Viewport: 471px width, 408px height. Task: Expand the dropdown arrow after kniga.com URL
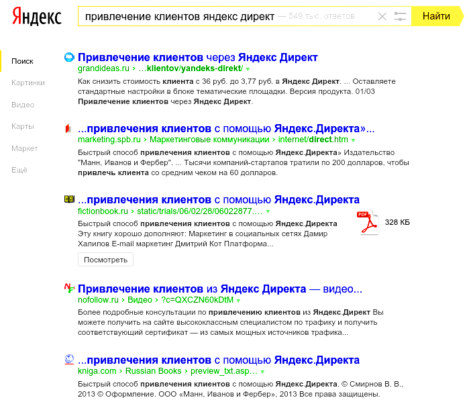click(x=262, y=372)
